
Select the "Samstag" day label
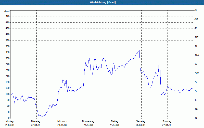coord(141,121)
